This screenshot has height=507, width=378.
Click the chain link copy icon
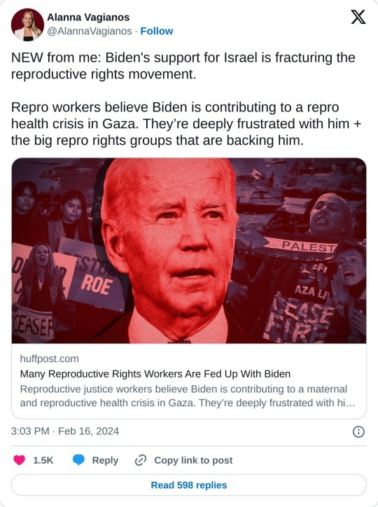(x=141, y=460)
